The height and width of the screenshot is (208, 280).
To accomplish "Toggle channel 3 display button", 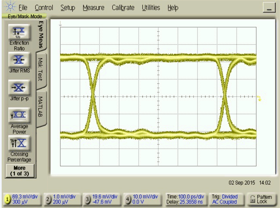I will (88, 199).
